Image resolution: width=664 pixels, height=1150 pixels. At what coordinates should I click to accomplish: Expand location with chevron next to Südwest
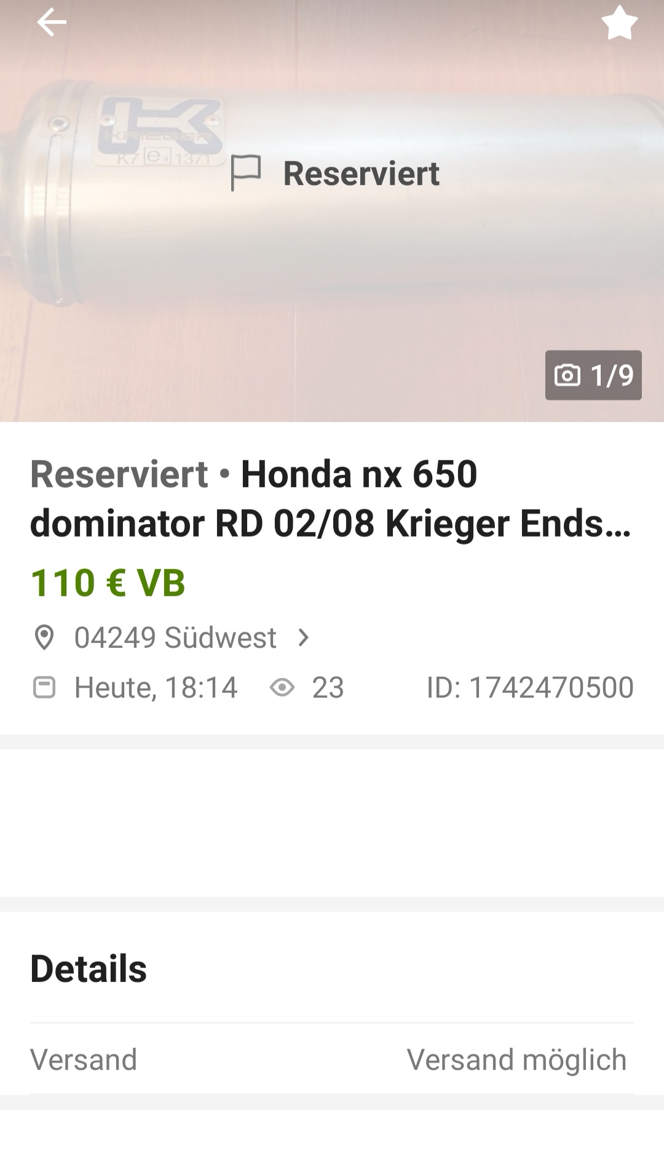click(x=303, y=637)
